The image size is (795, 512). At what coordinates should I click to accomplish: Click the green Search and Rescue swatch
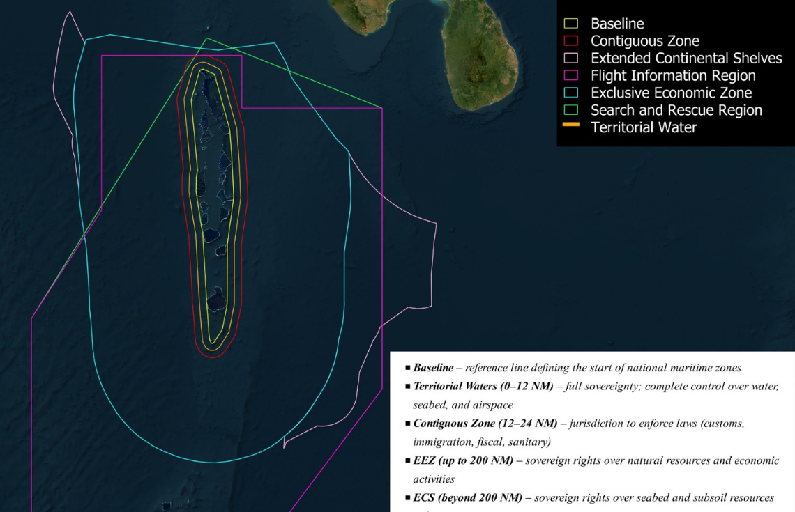(x=572, y=110)
